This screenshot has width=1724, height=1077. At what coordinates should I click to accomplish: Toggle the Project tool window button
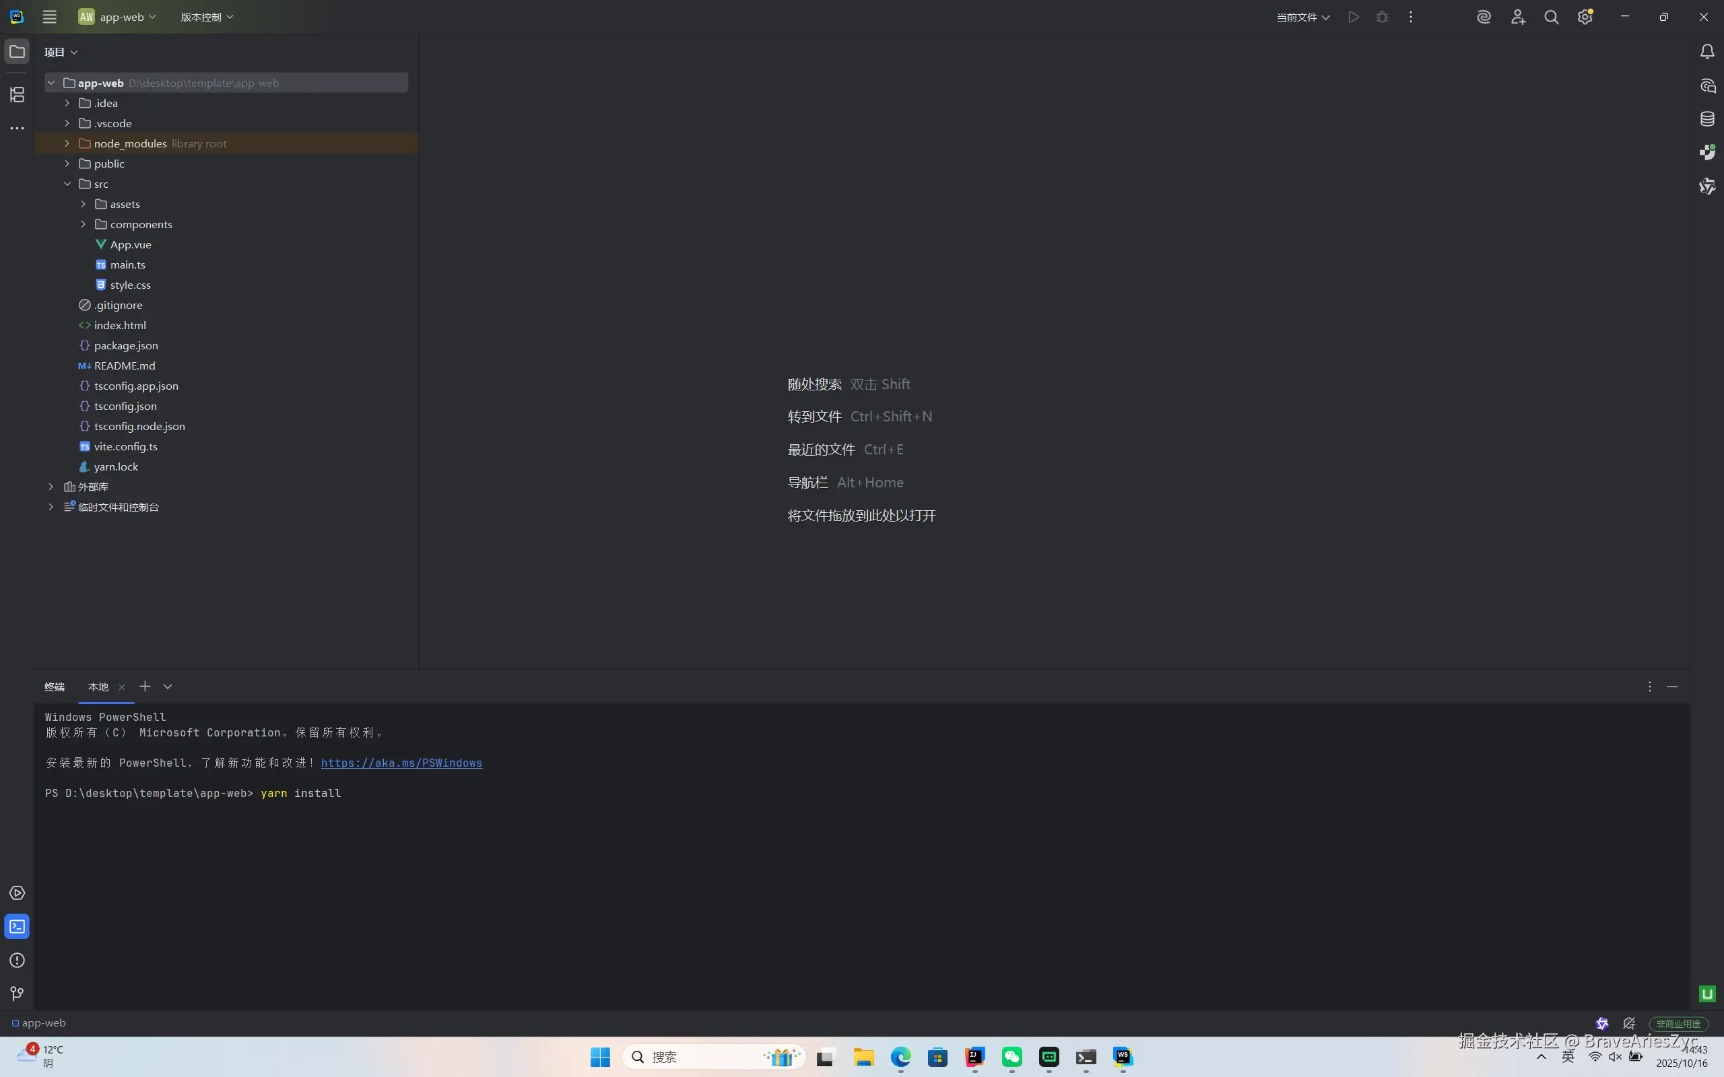coord(17,51)
